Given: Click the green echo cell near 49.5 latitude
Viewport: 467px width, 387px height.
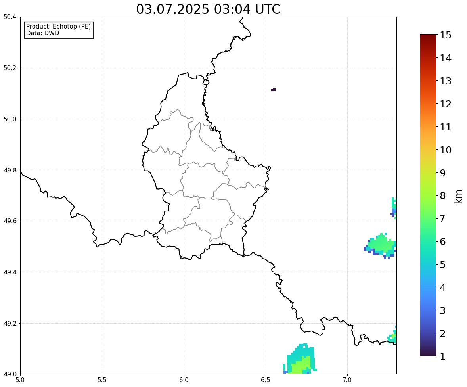Looking at the screenshot, I should (x=380, y=246).
